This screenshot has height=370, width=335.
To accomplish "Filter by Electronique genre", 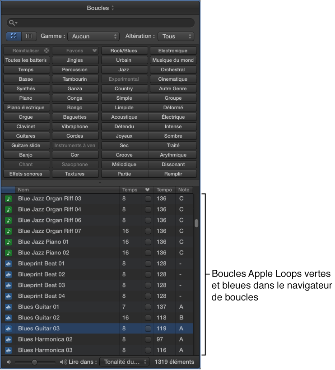I will coord(173,51).
